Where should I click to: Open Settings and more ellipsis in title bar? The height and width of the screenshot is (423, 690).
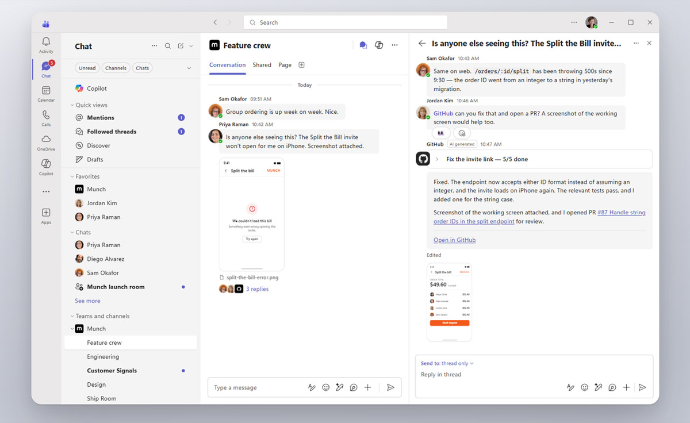574,22
